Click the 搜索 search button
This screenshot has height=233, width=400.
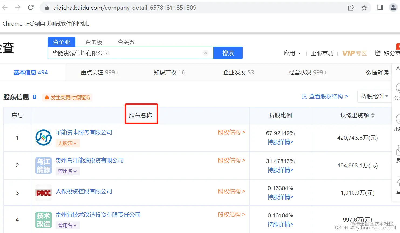click(228, 53)
